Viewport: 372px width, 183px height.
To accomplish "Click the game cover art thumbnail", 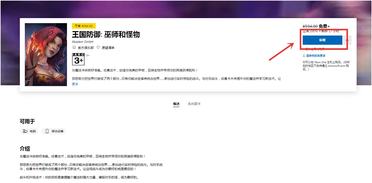I will [x=46, y=54].
